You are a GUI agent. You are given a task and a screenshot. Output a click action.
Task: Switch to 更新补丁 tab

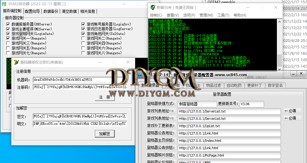(x=255, y=85)
